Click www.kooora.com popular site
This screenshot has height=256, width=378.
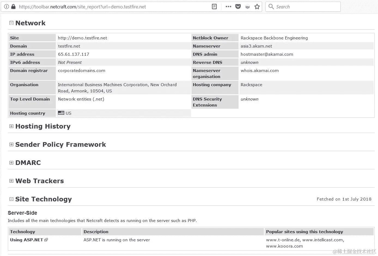[284, 246]
